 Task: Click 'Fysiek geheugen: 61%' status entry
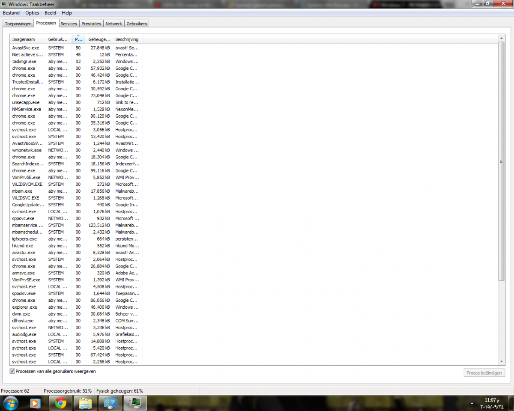[120, 391]
